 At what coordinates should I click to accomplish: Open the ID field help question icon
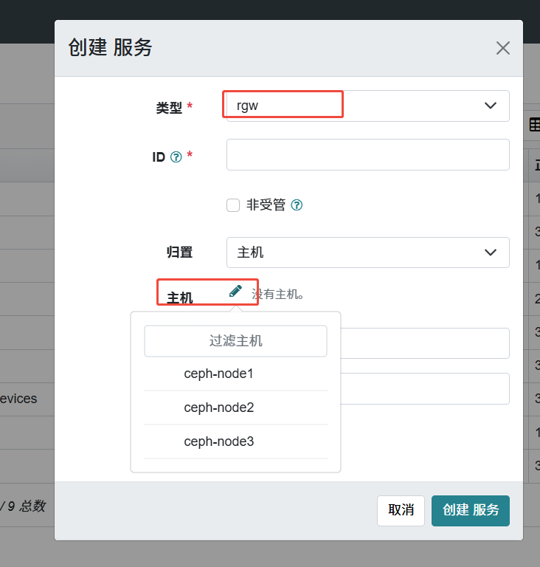[x=176, y=157]
